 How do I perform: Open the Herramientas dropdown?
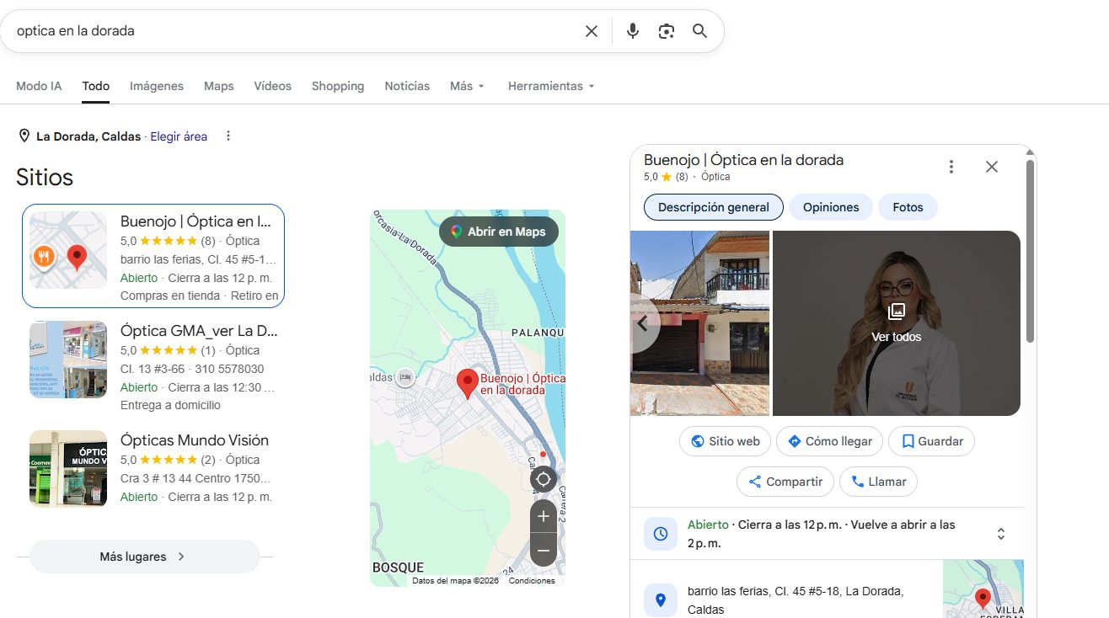pos(551,86)
